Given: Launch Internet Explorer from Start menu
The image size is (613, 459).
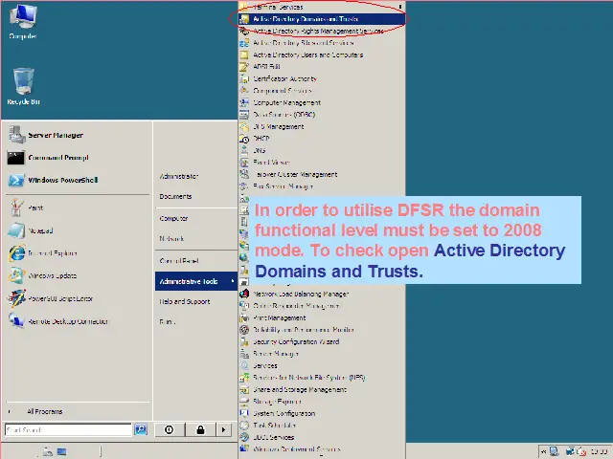Looking at the screenshot, I should 78,253.
